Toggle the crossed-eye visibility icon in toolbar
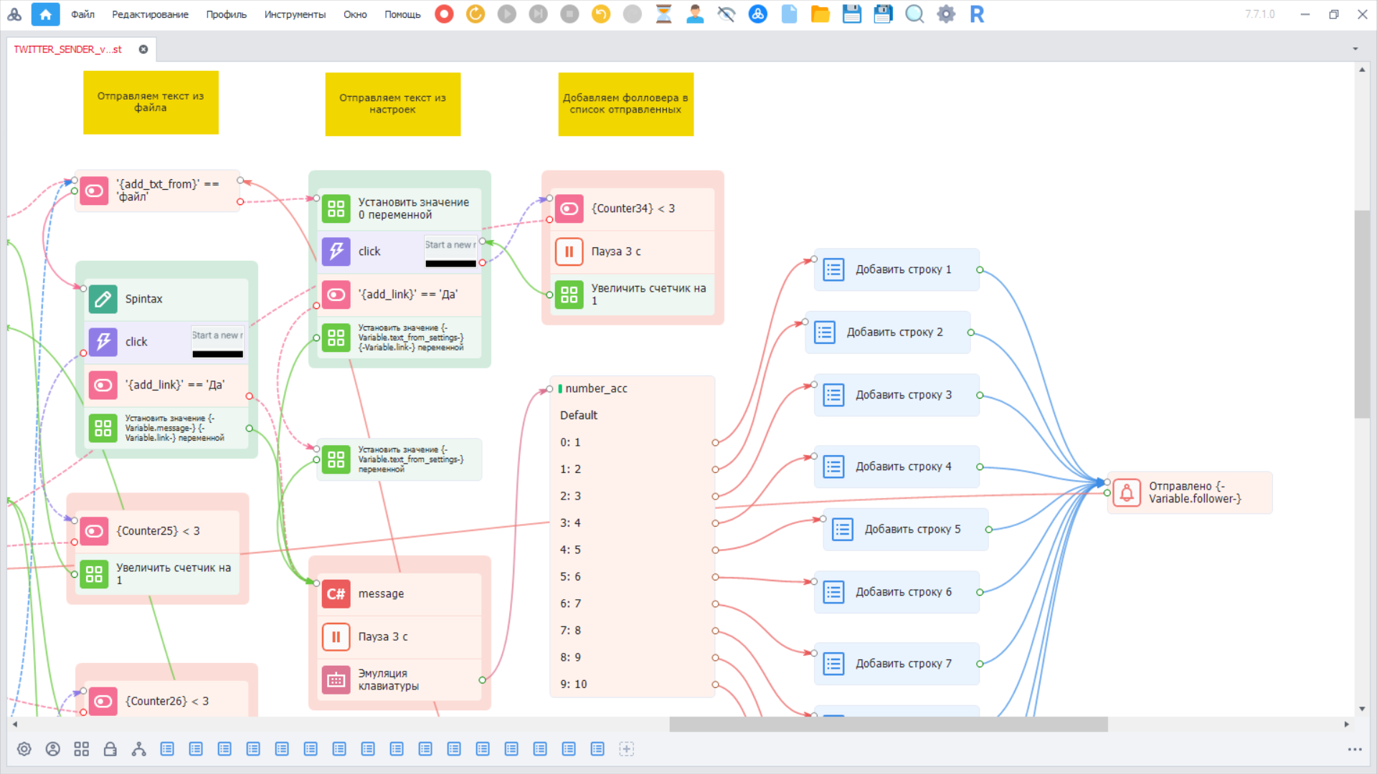1377x774 pixels. [726, 14]
